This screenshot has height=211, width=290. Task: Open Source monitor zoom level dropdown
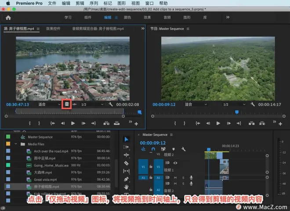pos(49,104)
